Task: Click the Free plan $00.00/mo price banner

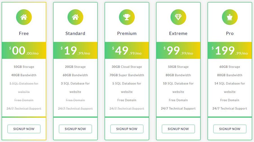Action: click(x=24, y=50)
